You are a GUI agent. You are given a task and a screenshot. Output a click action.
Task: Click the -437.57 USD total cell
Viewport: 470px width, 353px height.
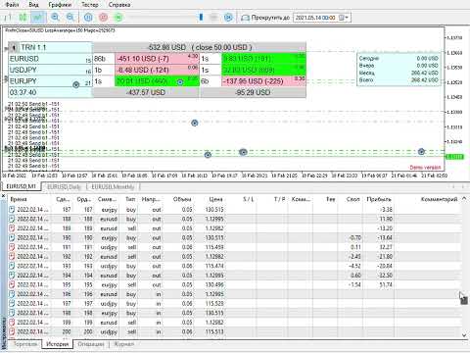point(146,92)
